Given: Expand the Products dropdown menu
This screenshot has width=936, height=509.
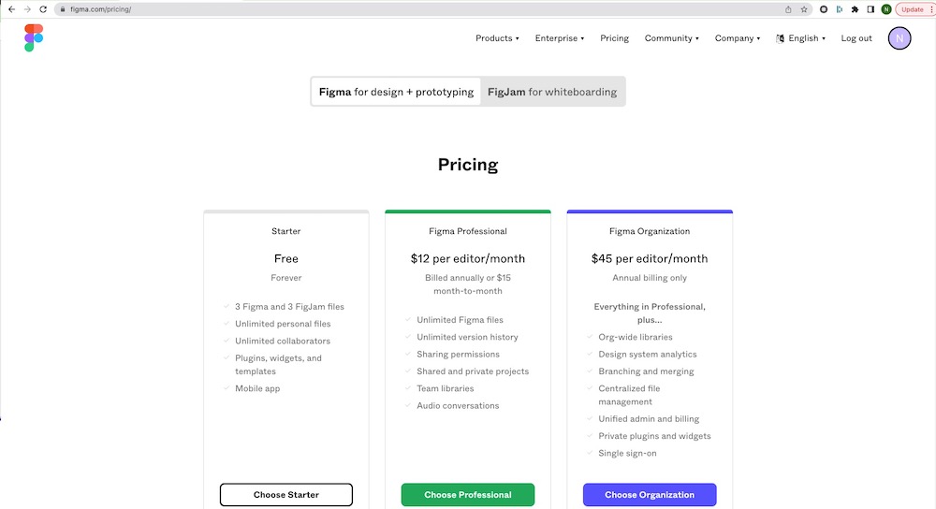Looking at the screenshot, I should (x=497, y=38).
